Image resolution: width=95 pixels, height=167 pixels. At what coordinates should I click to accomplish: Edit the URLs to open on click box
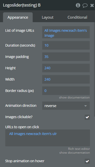coord(47,138)
